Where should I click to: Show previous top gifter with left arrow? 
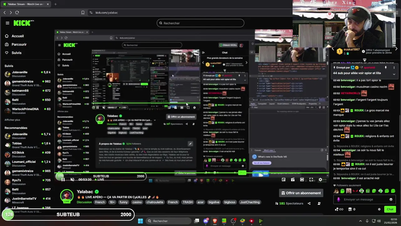[x=333, y=49]
